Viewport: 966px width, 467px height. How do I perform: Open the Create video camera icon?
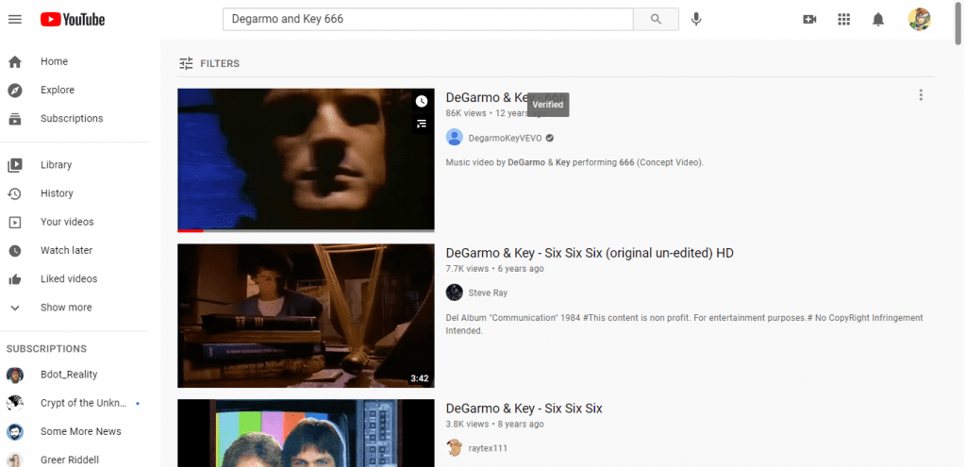[x=809, y=20]
